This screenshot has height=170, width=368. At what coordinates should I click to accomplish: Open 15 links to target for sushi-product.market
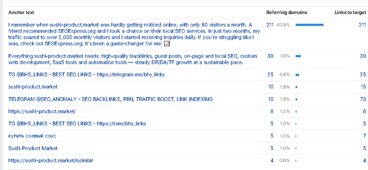[x=364, y=87]
